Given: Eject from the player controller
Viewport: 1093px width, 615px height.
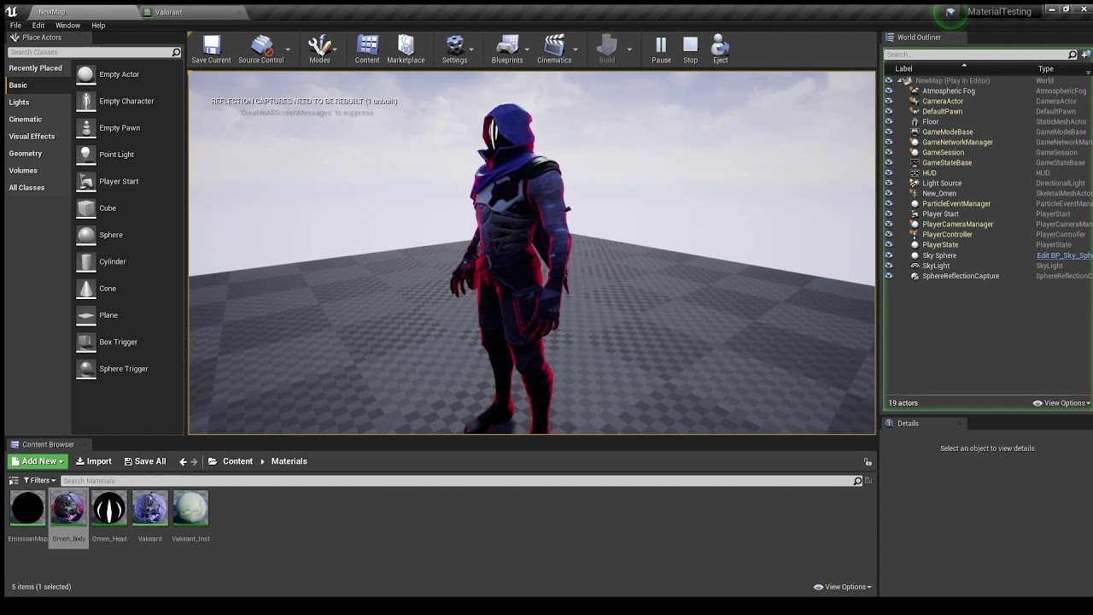Looking at the screenshot, I should click(x=720, y=50).
